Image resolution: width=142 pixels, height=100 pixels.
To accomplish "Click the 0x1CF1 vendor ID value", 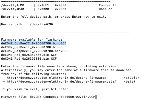I will click(x=43, y=5).
